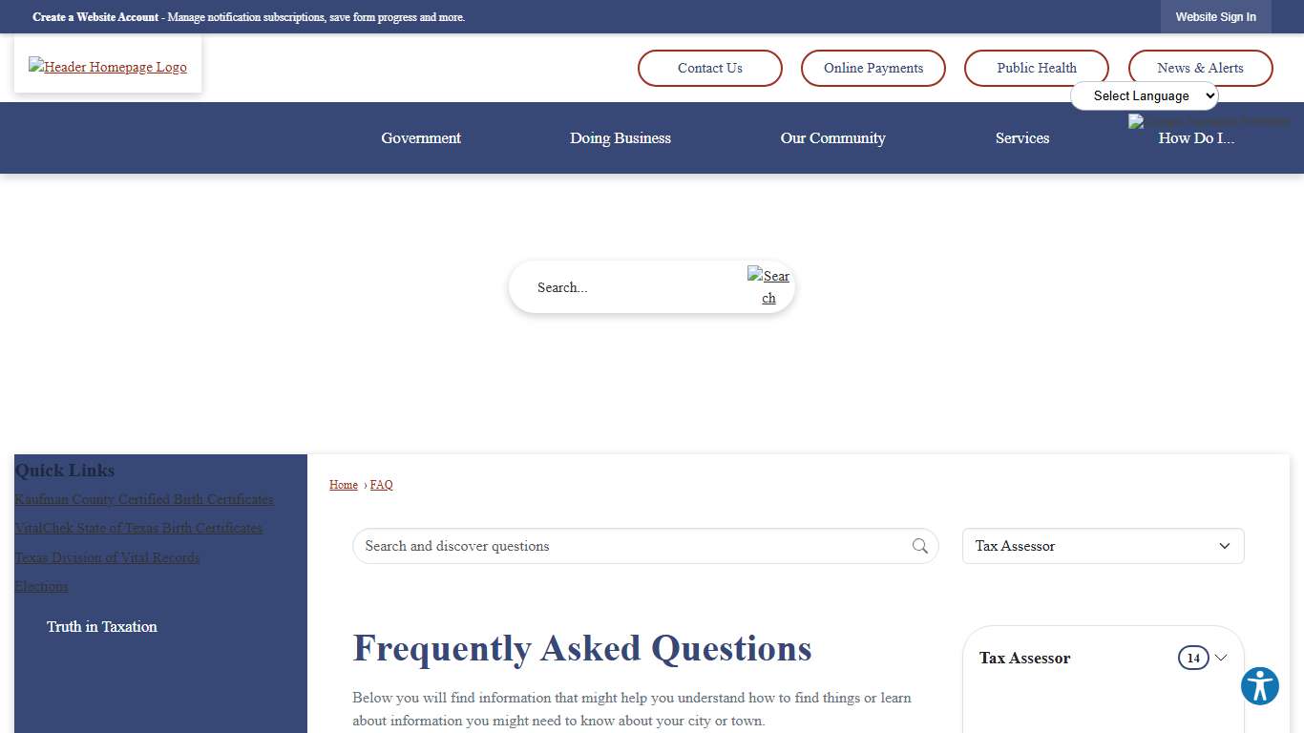Open News & Alerts

coord(1200,68)
